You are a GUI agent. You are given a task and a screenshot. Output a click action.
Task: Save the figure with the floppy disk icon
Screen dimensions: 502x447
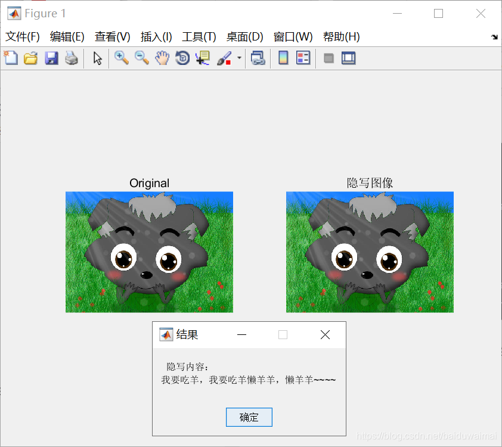coord(51,58)
